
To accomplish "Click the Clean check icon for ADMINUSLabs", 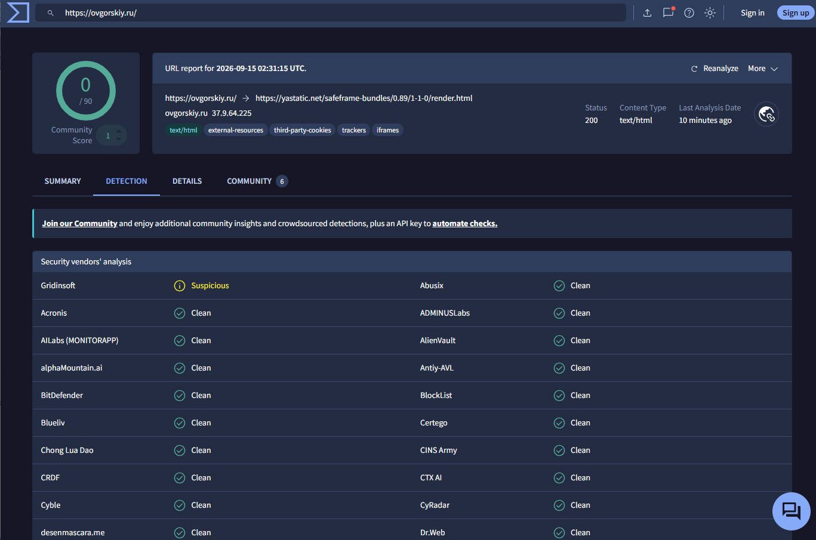I will click(559, 313).
